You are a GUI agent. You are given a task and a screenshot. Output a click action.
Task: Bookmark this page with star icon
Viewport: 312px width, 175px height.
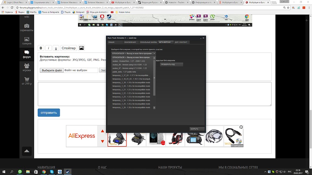click(288, 7)
